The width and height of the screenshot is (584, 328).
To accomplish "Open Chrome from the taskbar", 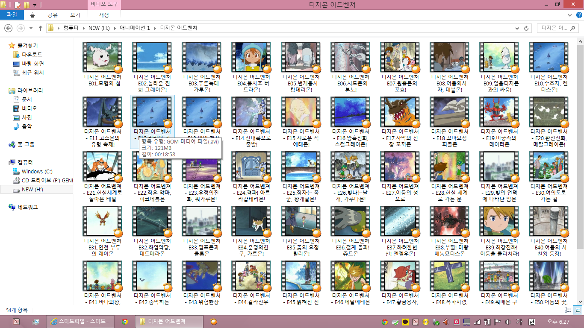I will [x=125, y=322].
